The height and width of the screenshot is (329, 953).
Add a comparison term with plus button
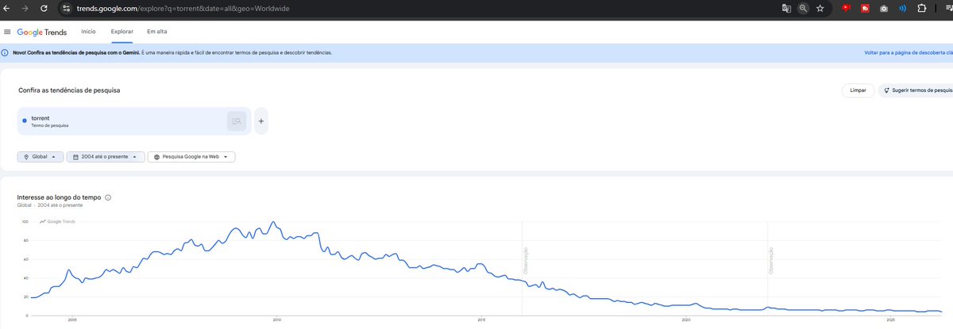click(x=261, y=121)
